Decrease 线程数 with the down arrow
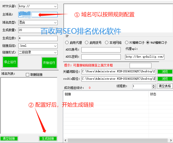Viewport: 173px width, 143px height. click(153, 87)
